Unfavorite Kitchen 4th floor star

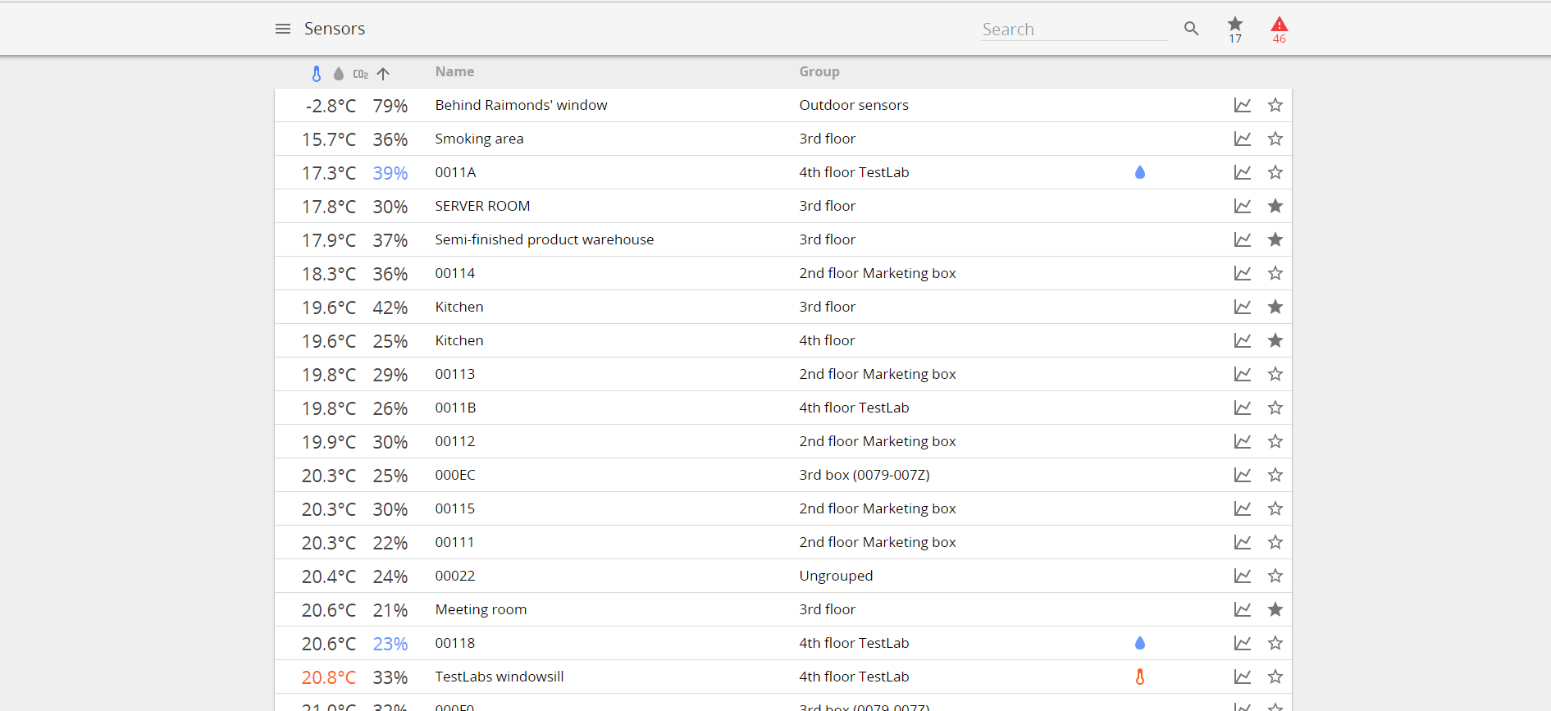click(x=1275, y=340)
